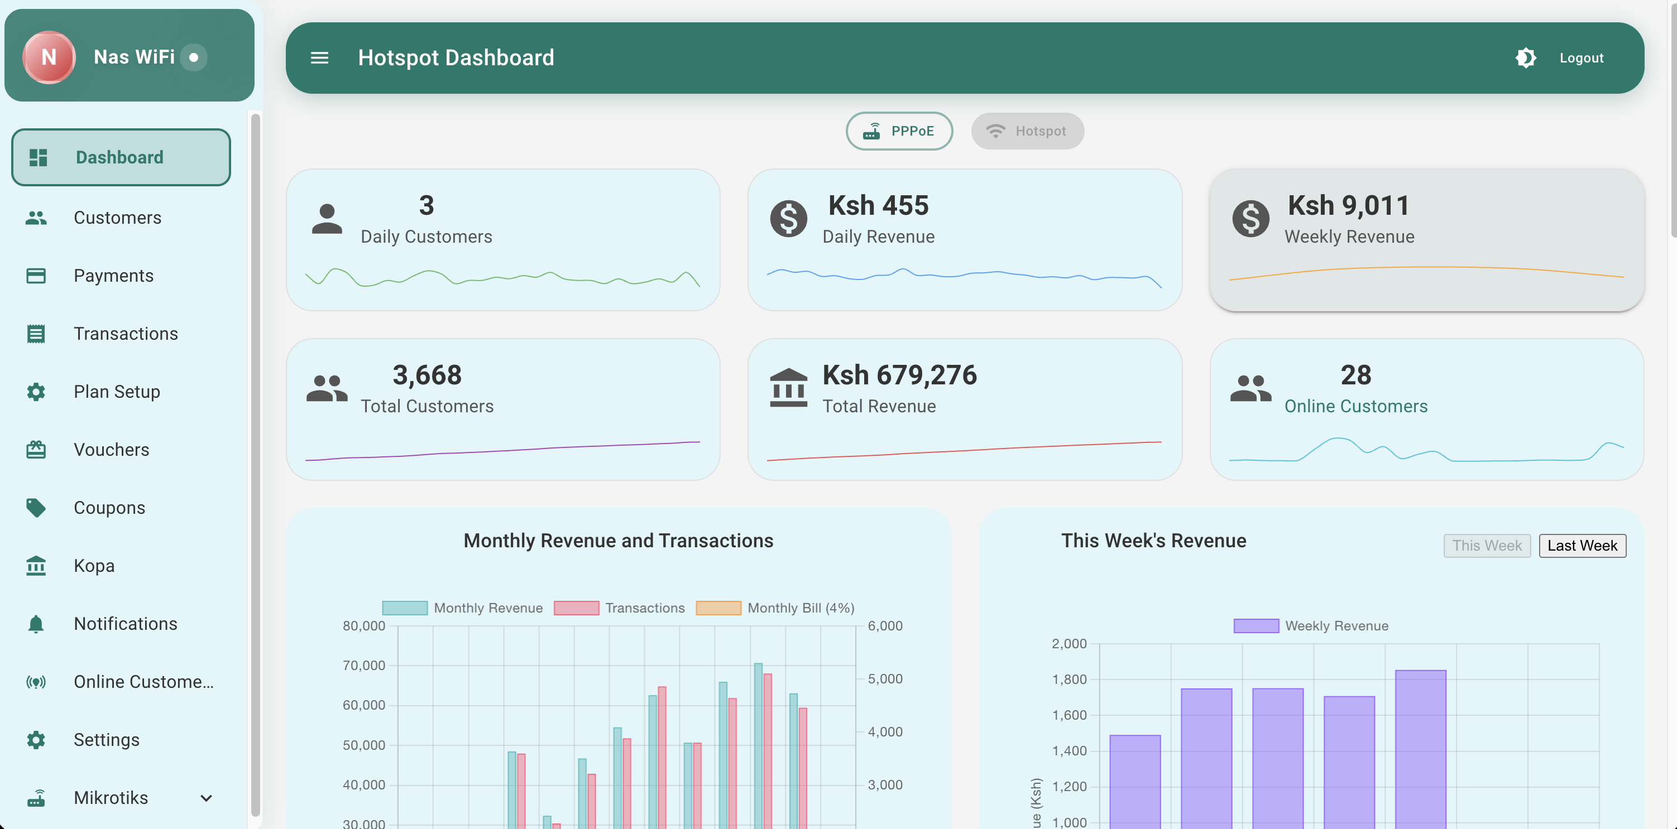Open the Payments menu item
This screenshot has width=1677, height=829.
click(113, 276)
